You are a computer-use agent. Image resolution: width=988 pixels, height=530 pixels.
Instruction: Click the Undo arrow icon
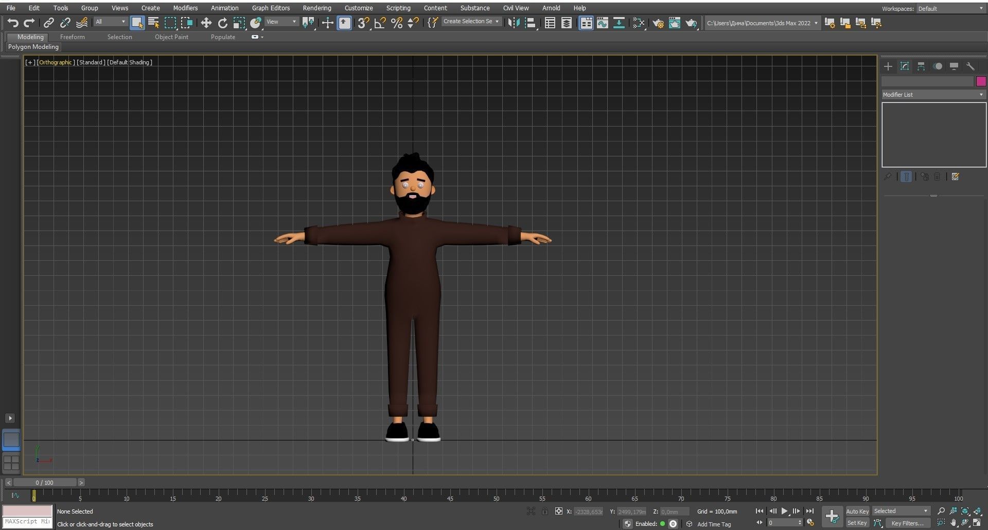pos(13,23)
